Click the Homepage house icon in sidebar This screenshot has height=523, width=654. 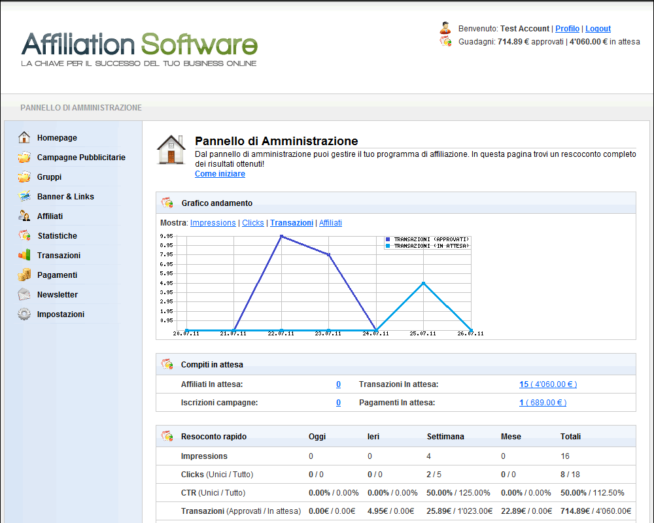(24, 138)
